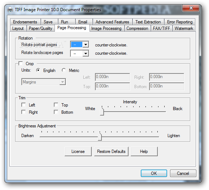This screenshot has height=190, width=209.
Task: Click the Page Processing tab
Action: click(x=72, y=28)
